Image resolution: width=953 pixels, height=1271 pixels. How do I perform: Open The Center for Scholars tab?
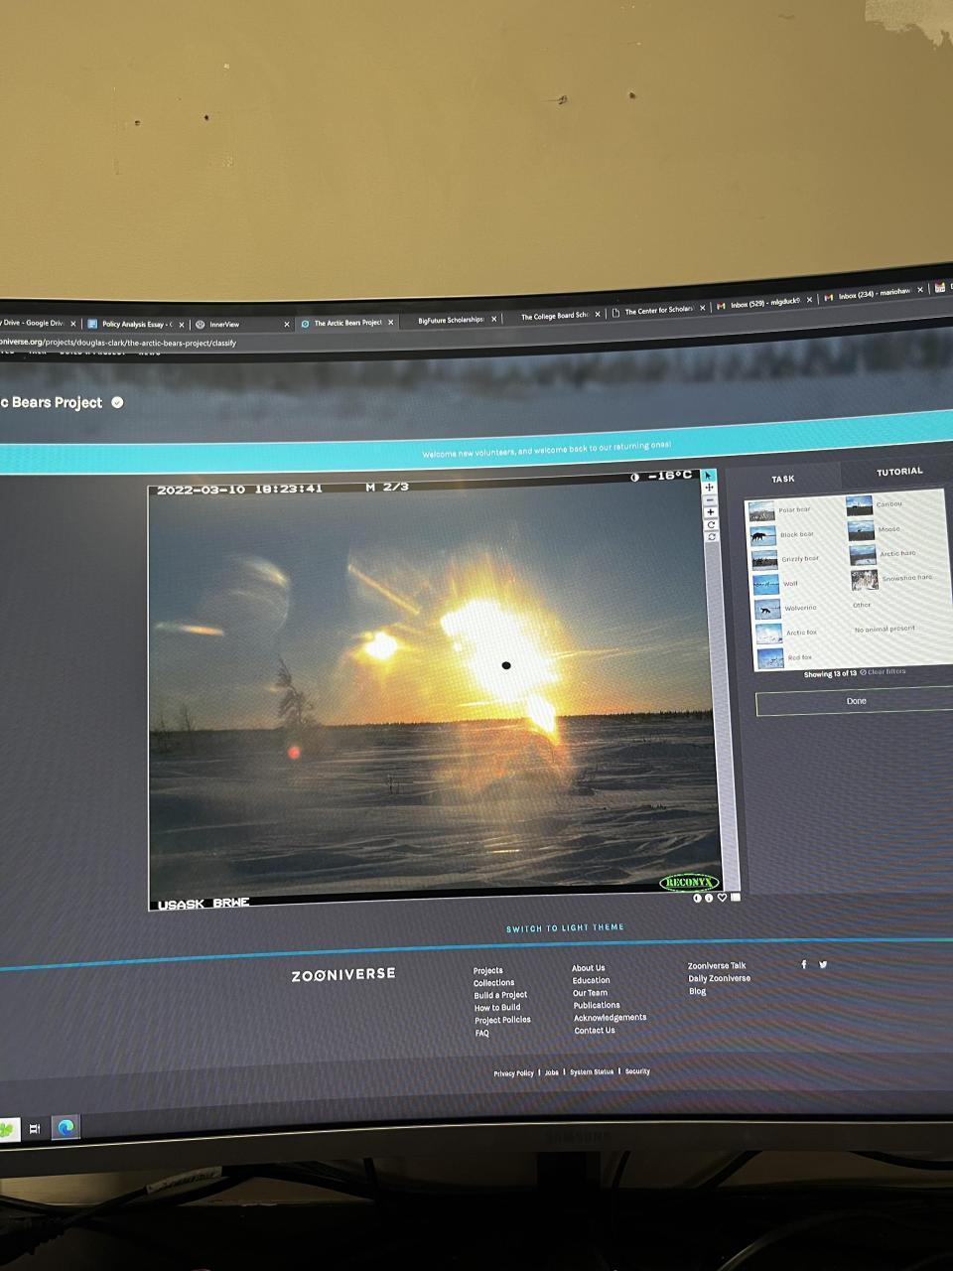pyautogui.click(x=658, y=311)
